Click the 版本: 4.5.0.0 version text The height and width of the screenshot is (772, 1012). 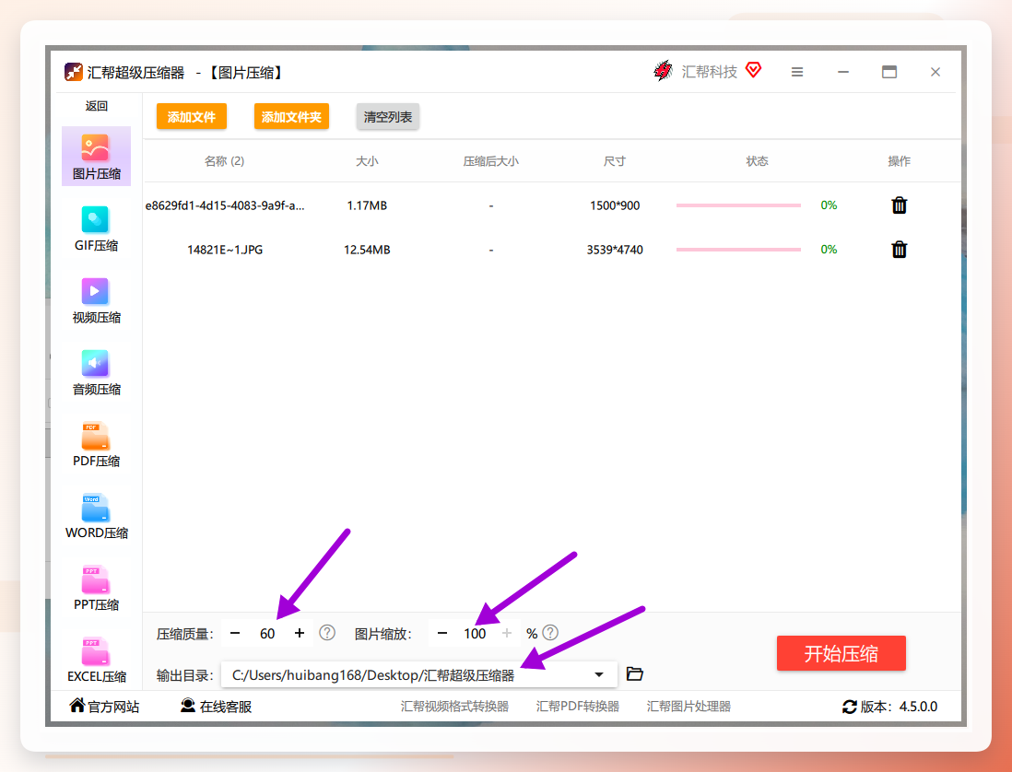coord(899,707)
